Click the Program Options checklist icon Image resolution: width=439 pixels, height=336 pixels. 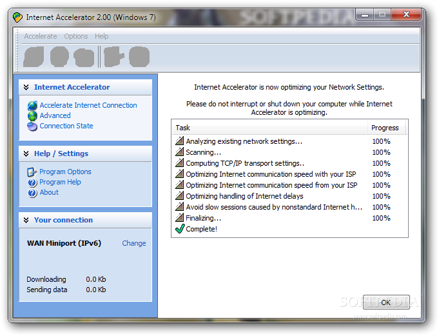pos(32,172)
